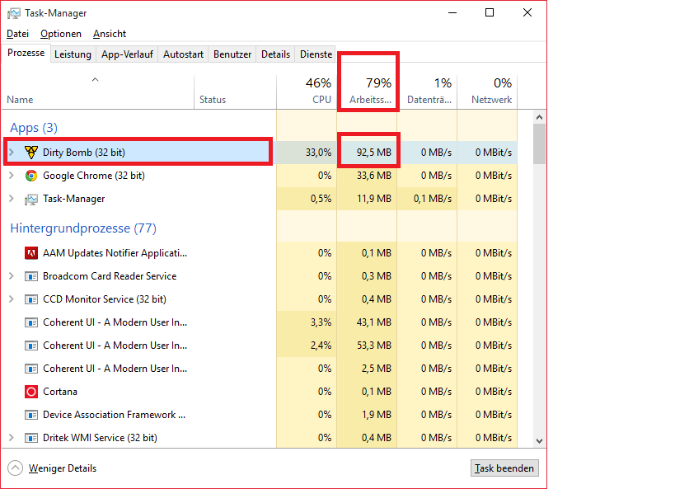Click the scrollbar down arrow
This screenshot has width=675, height=489.
(540, 441)
